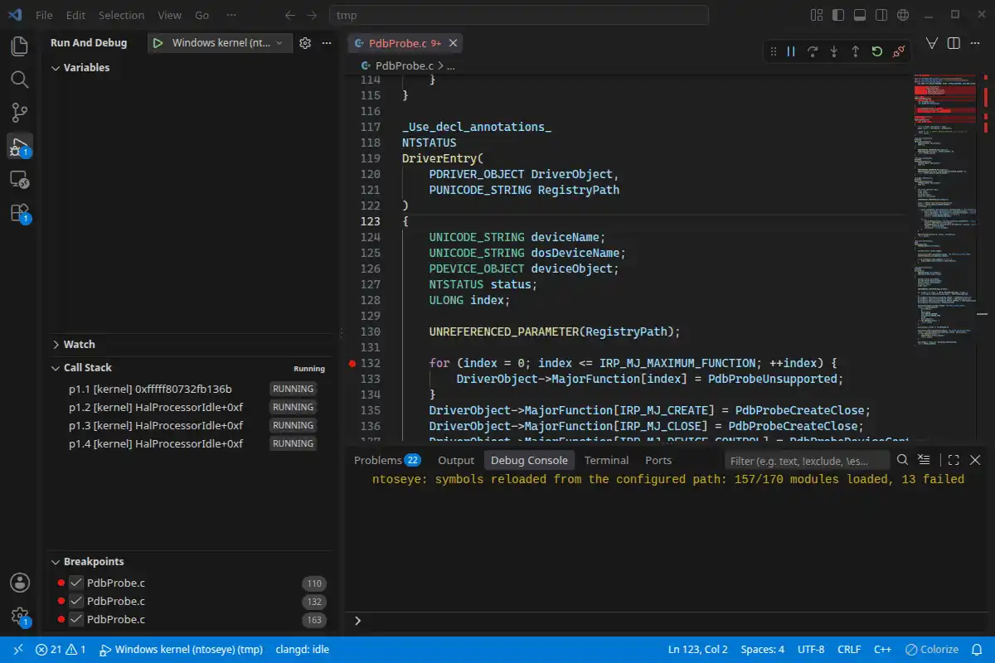Screen dimensions: 995x663
Task: Show hidden menus via title bar ellipsis
Action: (x=231, y=15)
